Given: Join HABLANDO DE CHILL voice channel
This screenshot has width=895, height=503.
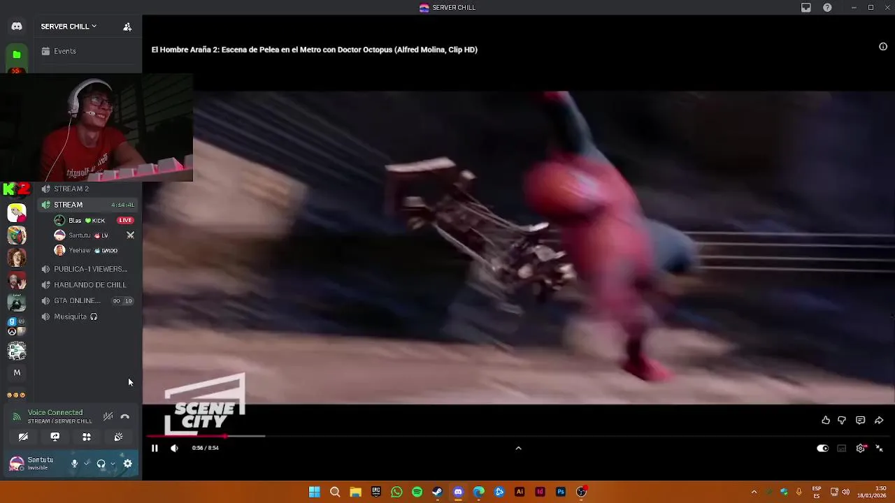Looking at the screenshot, I should pyautogui.click(x=87, y=285).
